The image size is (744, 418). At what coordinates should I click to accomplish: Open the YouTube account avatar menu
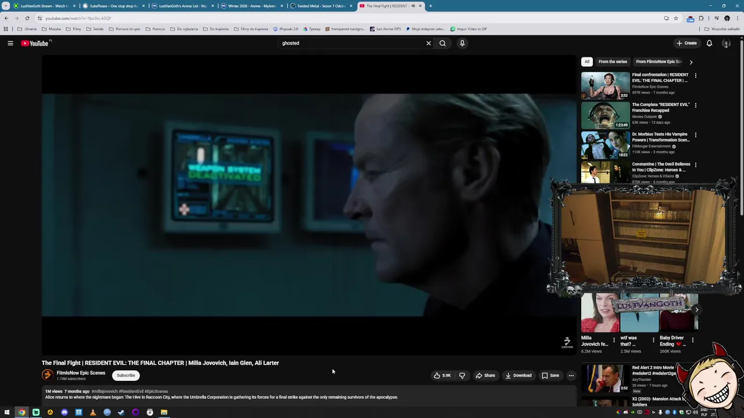726,43
